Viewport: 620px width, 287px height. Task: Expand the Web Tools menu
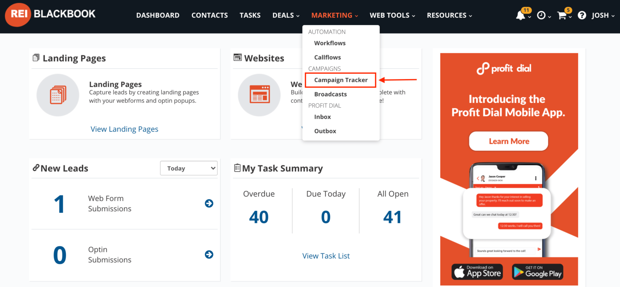[x=392, y=15]
